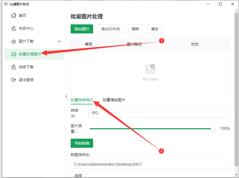Click the 删除 button
Image resolution: width=239 pixels, height=178 pixels.
point(135,29)
